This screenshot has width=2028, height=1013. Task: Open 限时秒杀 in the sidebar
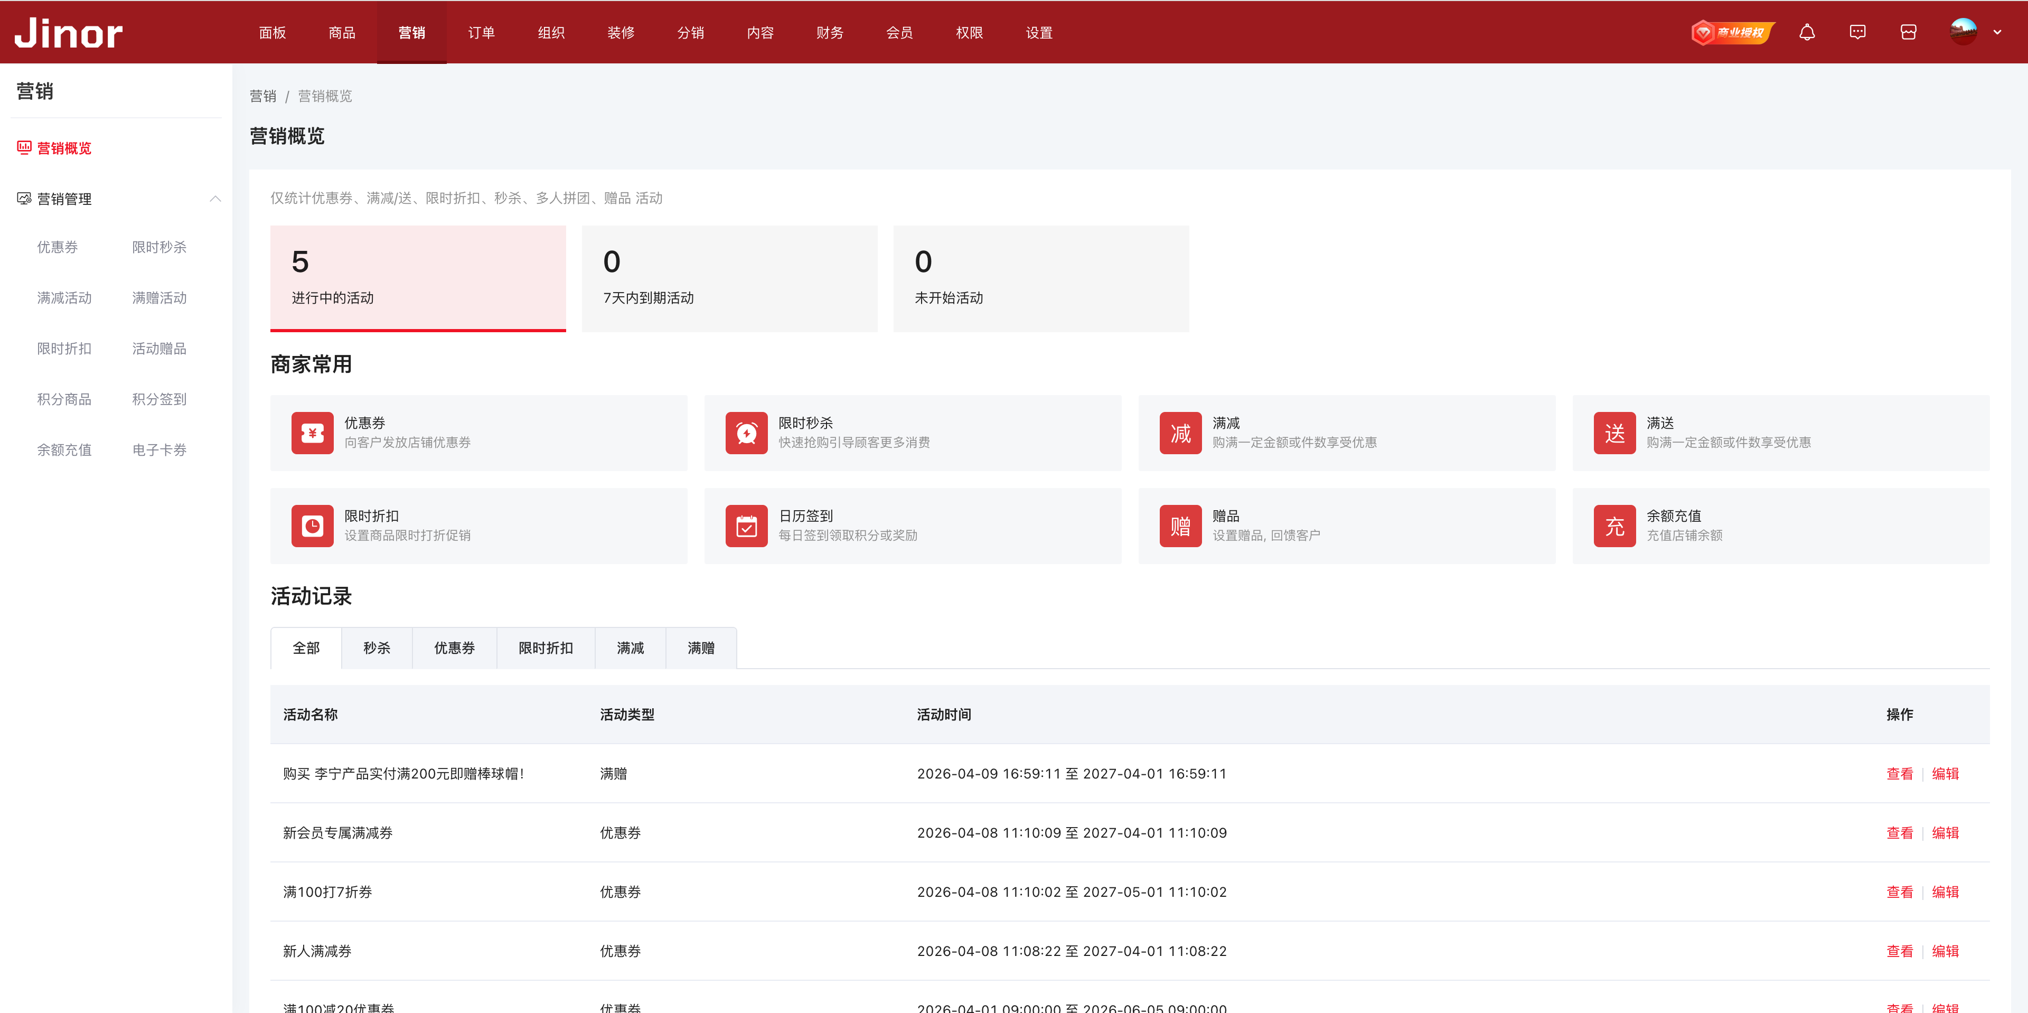pyautogui.click(x=159, y=247)
